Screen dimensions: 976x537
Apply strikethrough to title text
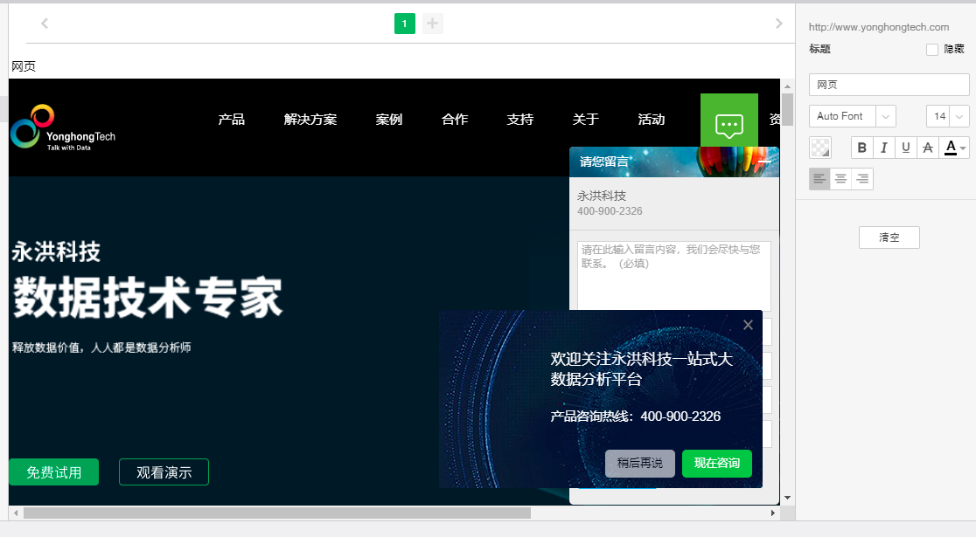(x=928, y=148)
